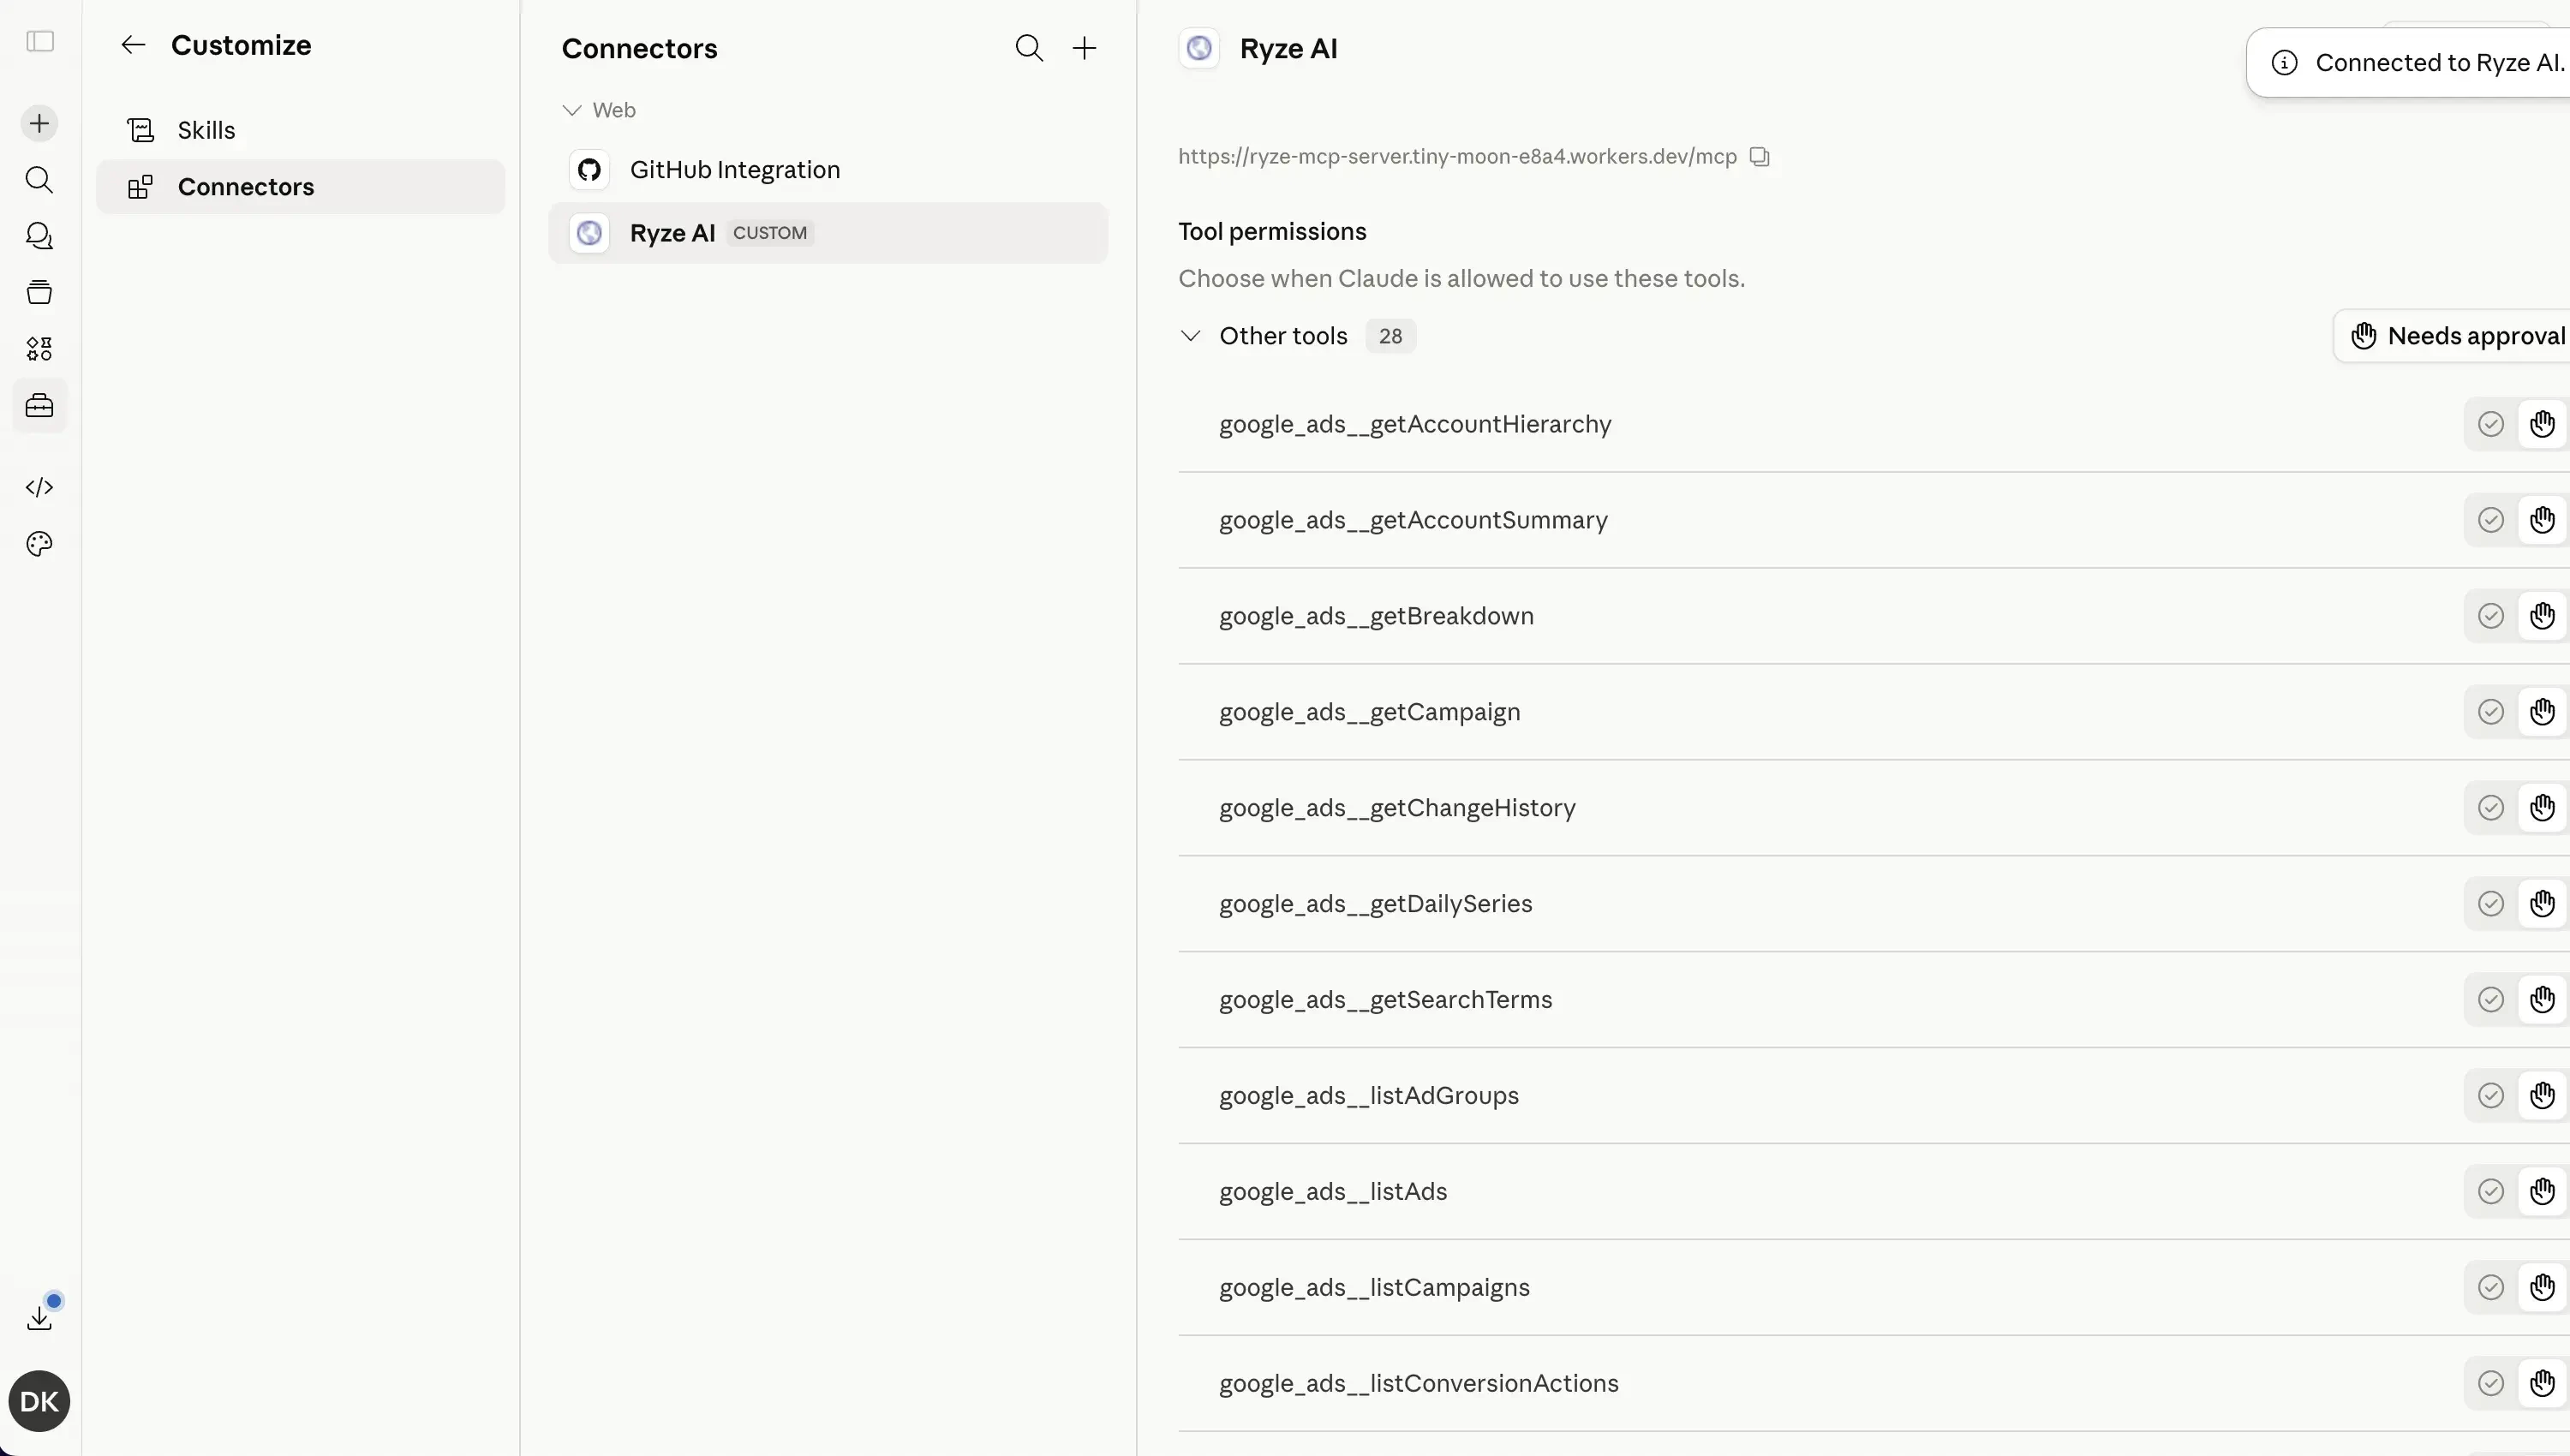Viewport: 2570px width, 1456px height.
Task: Set getDailySeries to always allow
Action: coord(2490,904)
